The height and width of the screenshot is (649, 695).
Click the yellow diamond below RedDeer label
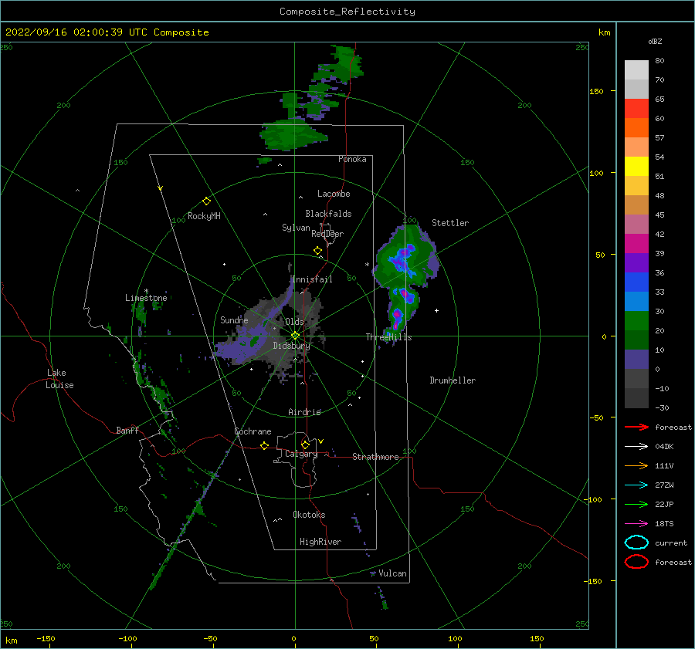(x=317, y=251)
